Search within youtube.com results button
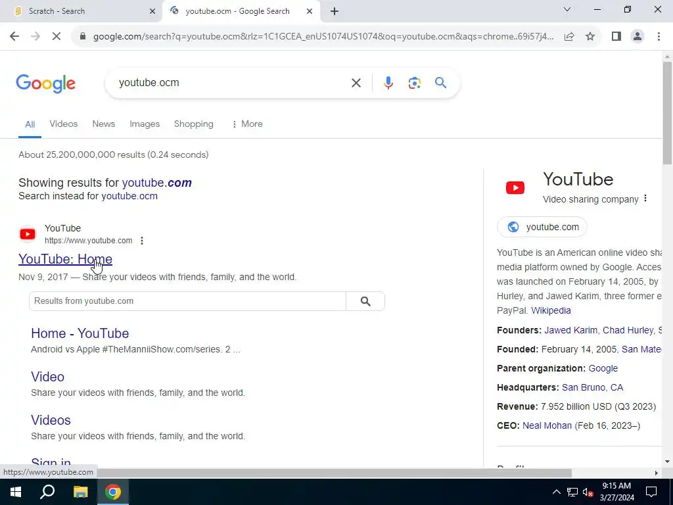 coord(365,301)
